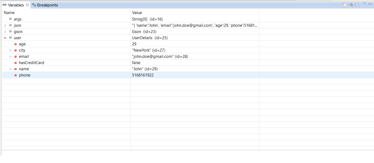Image resolution: width=374 pixels, height=163 pixels.
Task: Expand the email field of user
Action: [x=10, y=56]
